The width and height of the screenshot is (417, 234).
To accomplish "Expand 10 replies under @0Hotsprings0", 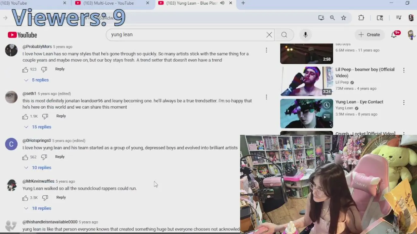I will (x=37, y=168).
